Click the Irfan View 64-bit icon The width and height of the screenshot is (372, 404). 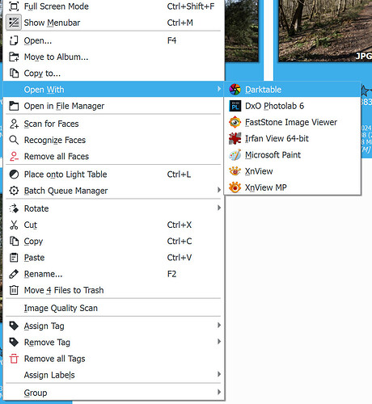coord(235,139)
